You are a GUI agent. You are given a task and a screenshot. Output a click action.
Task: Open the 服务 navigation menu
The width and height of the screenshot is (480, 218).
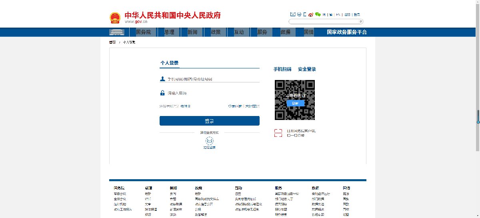262,32
